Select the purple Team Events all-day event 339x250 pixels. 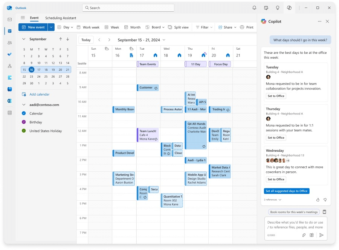click(148, 64)
